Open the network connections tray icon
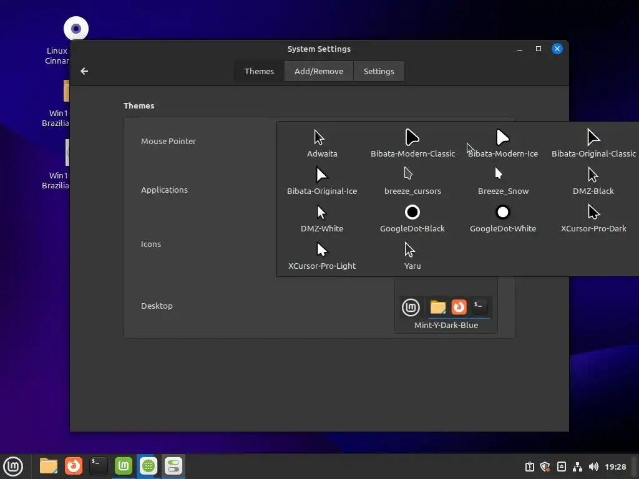 tap(577, 467)
